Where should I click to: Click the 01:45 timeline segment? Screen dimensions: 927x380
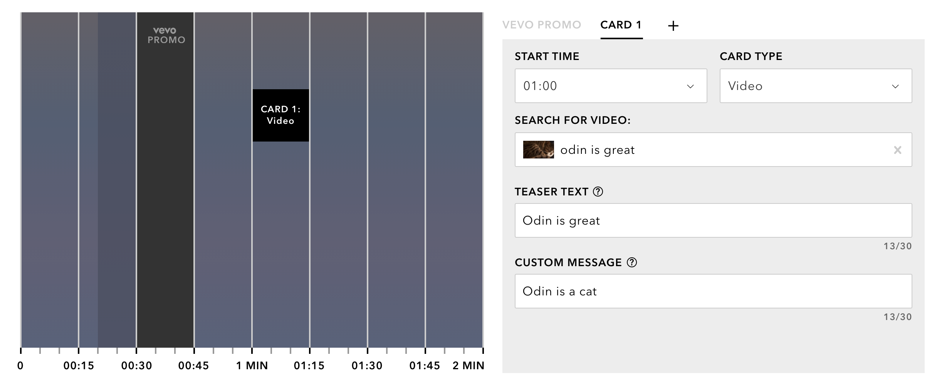tap(454, 180)
